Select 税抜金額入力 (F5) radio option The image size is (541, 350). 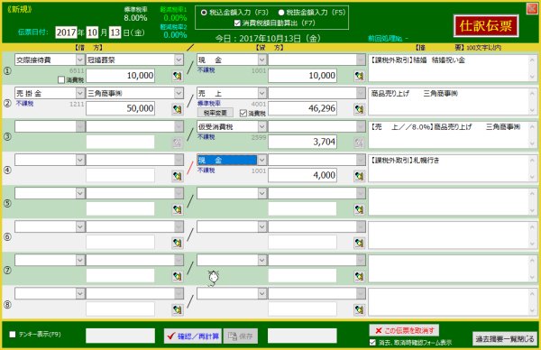281,13
